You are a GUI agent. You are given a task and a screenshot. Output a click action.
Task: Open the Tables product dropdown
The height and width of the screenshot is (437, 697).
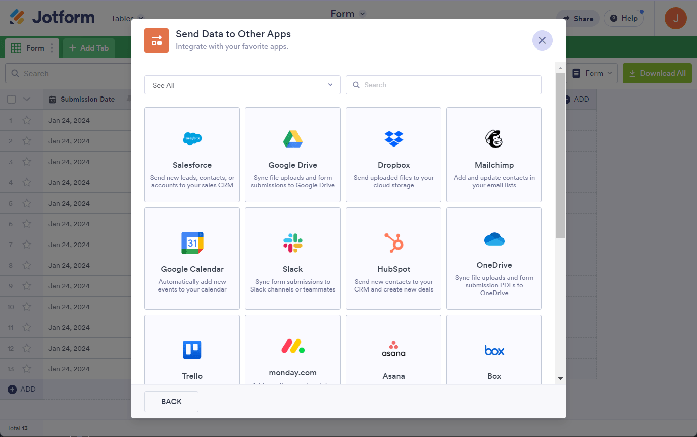coord(127,18)
